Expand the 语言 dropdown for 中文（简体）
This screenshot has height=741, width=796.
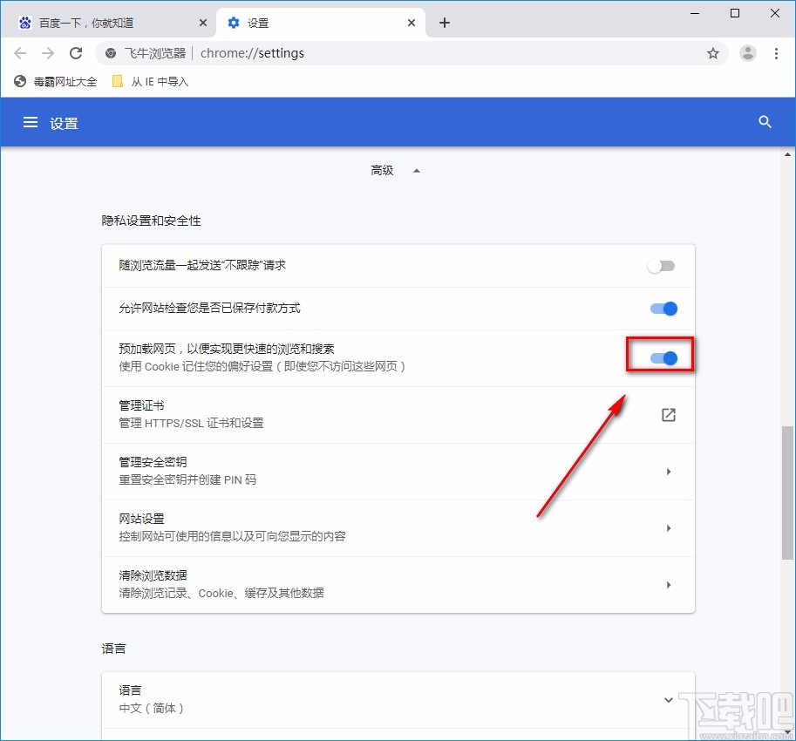tap(668, 699)
